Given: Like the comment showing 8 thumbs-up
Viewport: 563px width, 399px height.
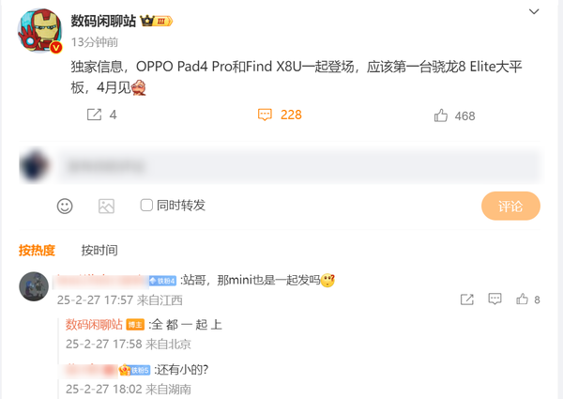Looking at the screenshot, I should [522, 299].
